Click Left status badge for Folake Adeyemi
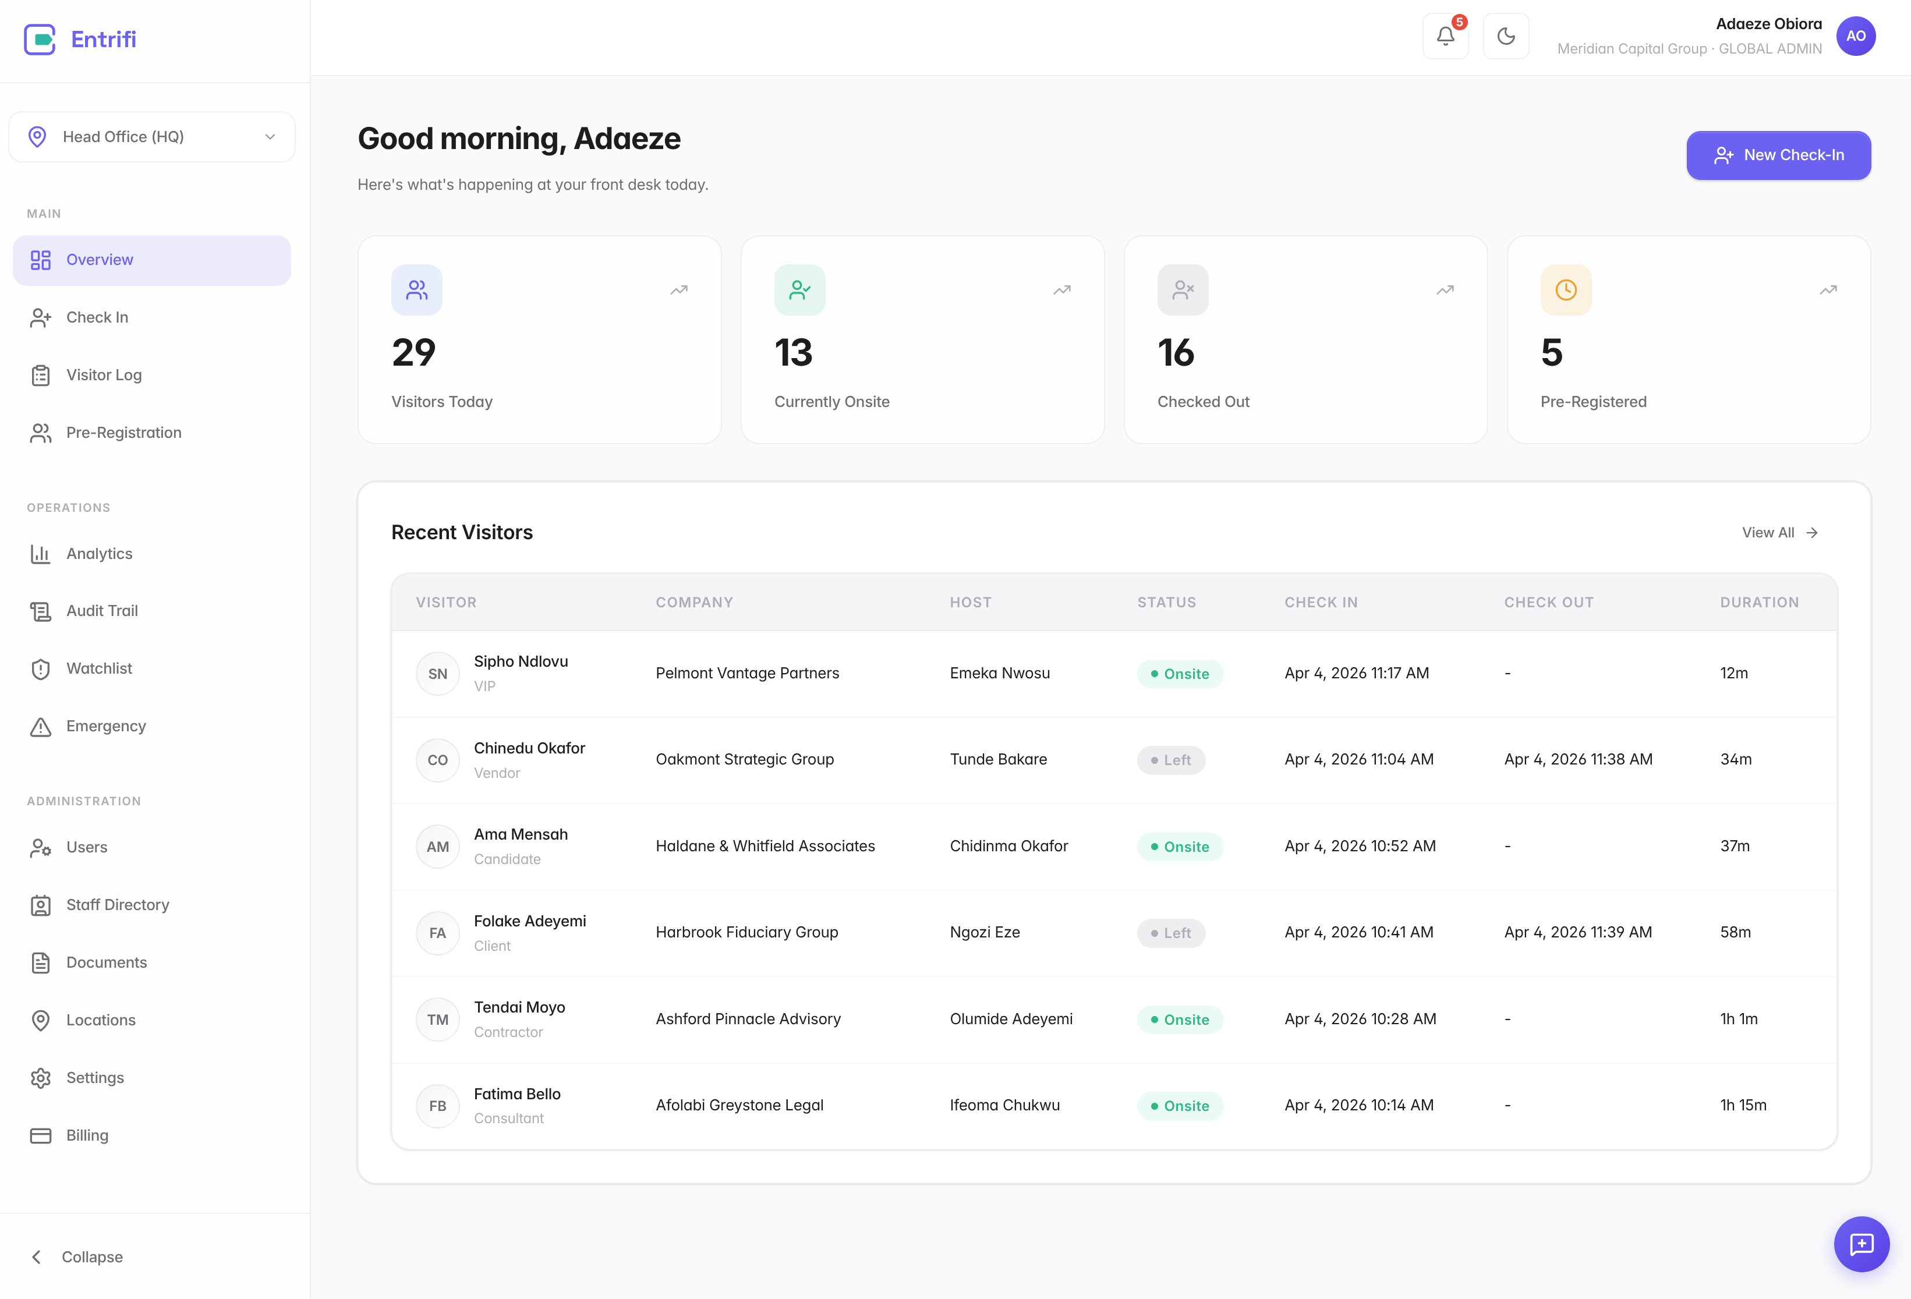 pos(1171,933)
